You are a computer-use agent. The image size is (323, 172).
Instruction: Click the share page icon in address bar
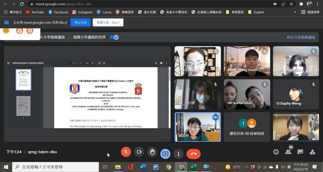[283, 4]
